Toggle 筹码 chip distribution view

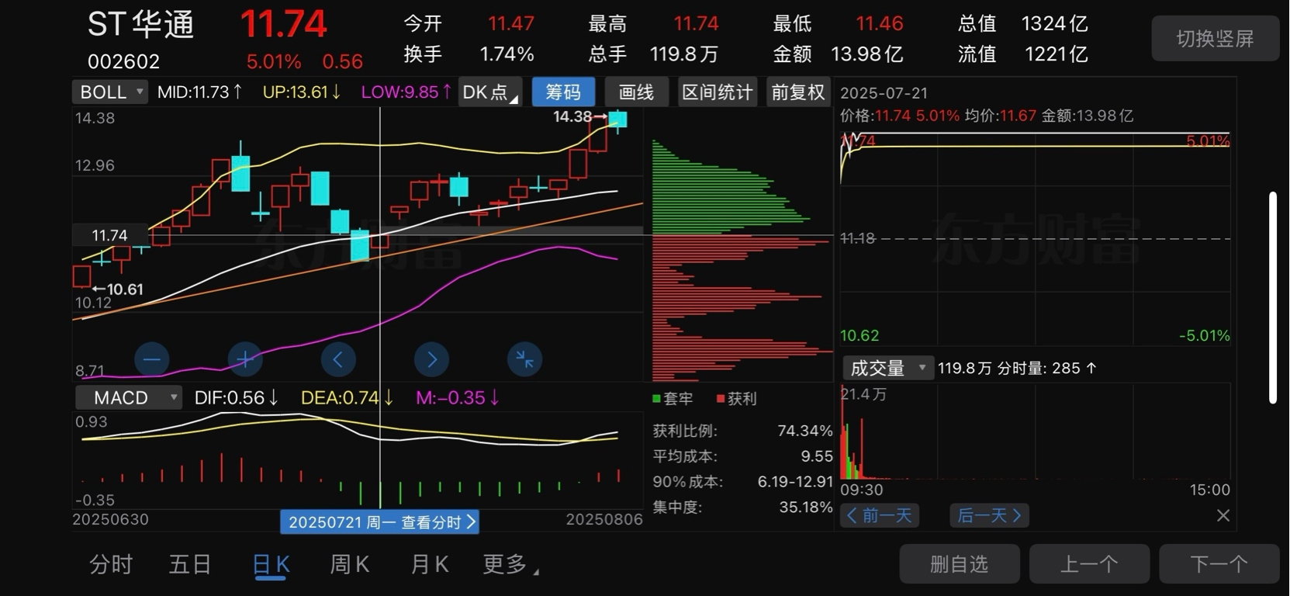(563, 92)
